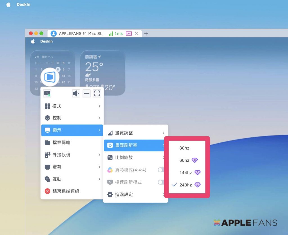288x235 pixels.
Task: Click the green connection signal bars
Action: click(x=111, y=33)
